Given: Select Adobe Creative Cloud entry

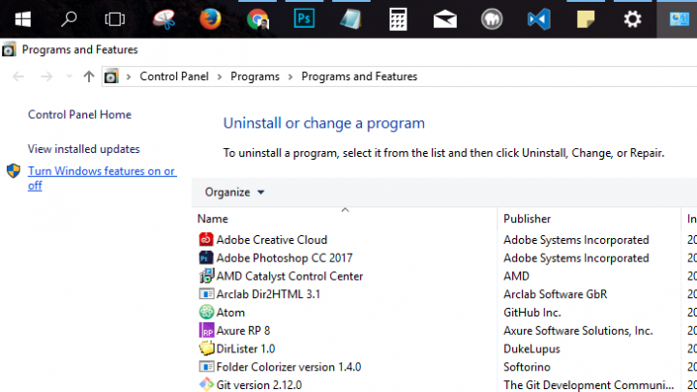Looking at the screenshot, I should 272,240.
